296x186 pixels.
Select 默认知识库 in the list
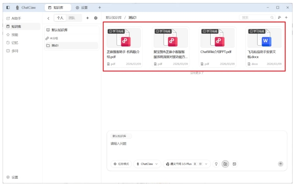[x=72, y=30]
